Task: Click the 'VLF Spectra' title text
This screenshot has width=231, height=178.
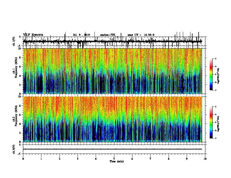Action: [33, 35]
